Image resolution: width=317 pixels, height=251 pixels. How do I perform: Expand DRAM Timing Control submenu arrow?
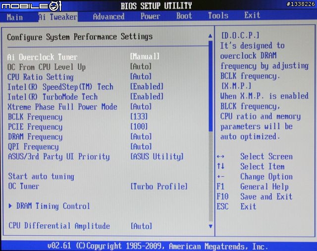pos(10,206)
